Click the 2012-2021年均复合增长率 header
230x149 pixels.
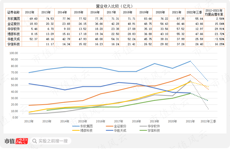214,12
